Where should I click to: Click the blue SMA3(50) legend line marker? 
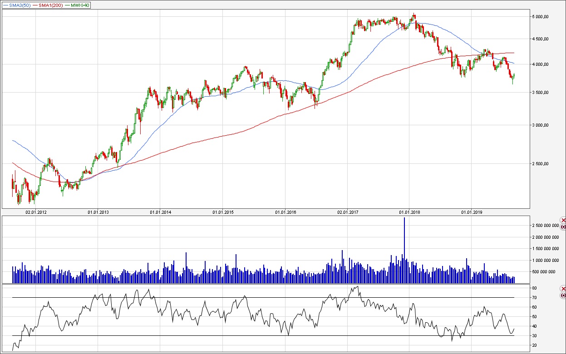(x=5, y=5)
